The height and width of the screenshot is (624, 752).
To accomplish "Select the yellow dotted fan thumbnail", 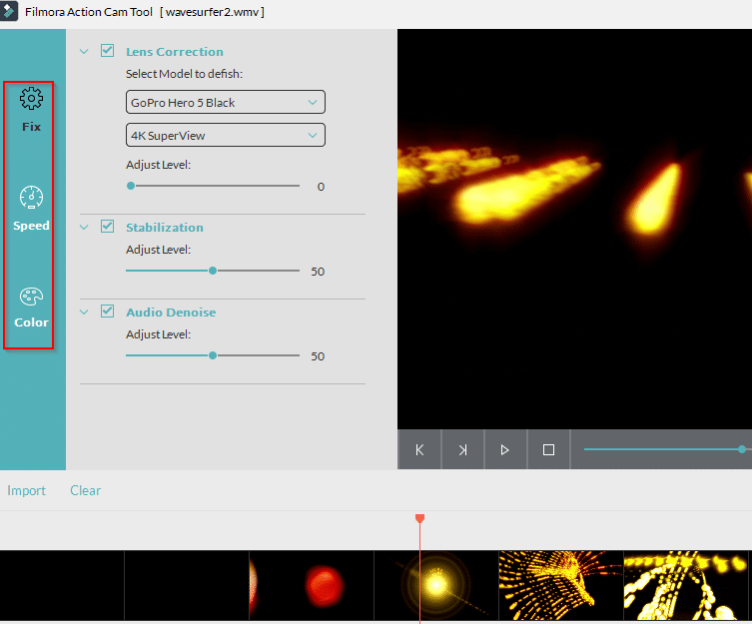I will tap(561, 585).
